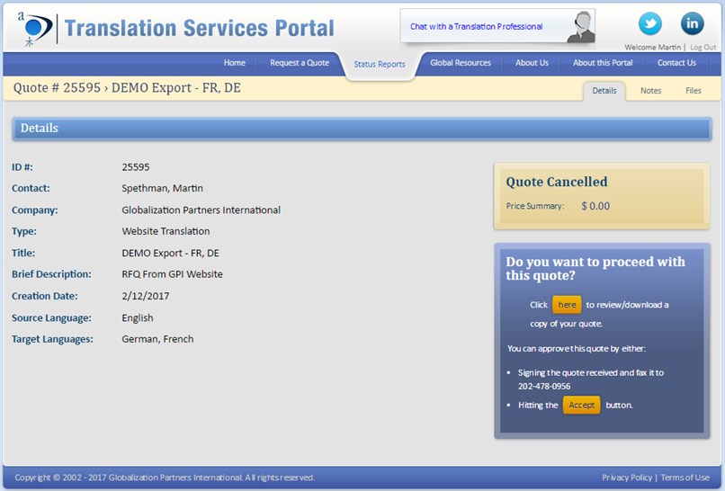
Task: Open the Terms of Use link
Action: click(x=685, y=478)
